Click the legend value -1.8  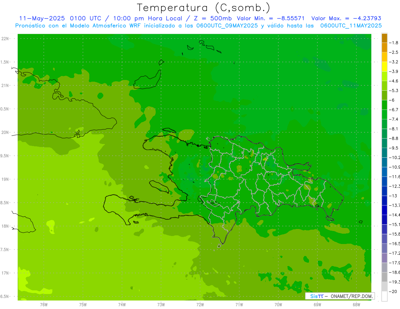(394, 43)
